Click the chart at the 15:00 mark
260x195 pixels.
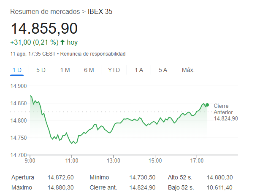coord(155,122)
